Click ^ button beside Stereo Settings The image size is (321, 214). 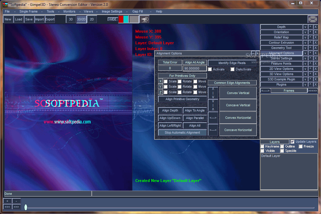(x=310, y=58)
